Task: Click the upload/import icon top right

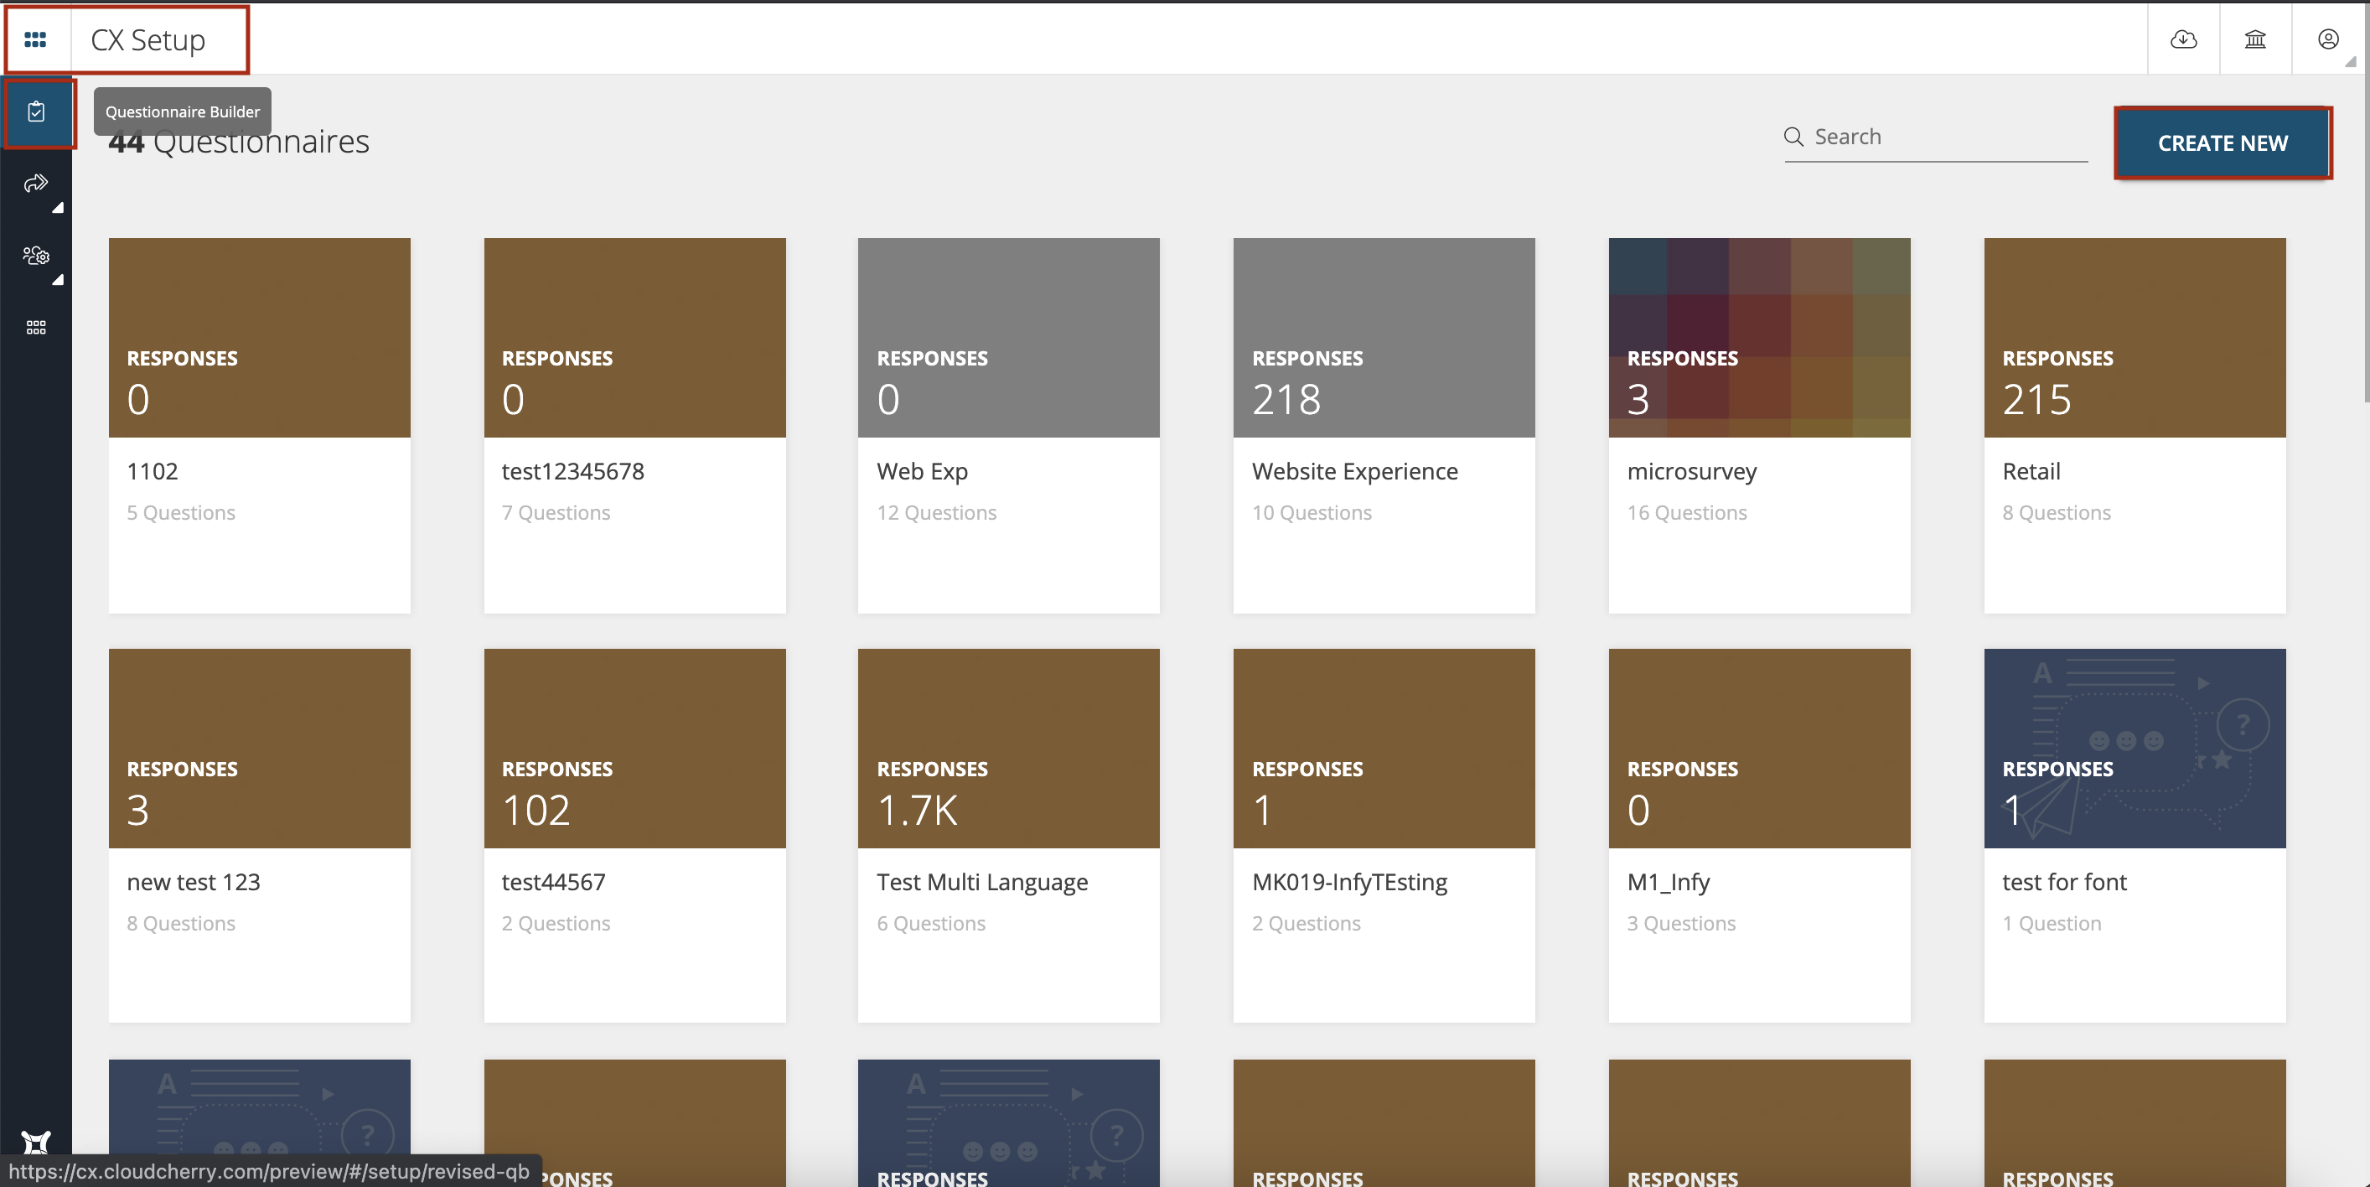Action: coord(2184,39)
